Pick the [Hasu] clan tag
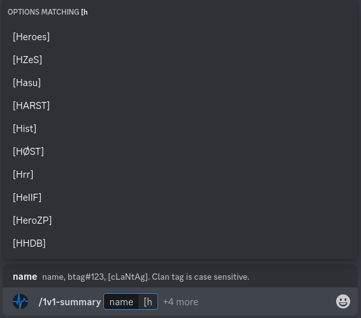 pos(180,83)
